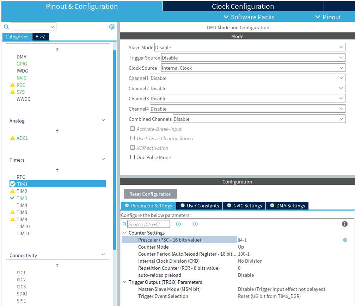Click the auto-reload preload Disable value
The image size is (355, 306).
point(246,275)
